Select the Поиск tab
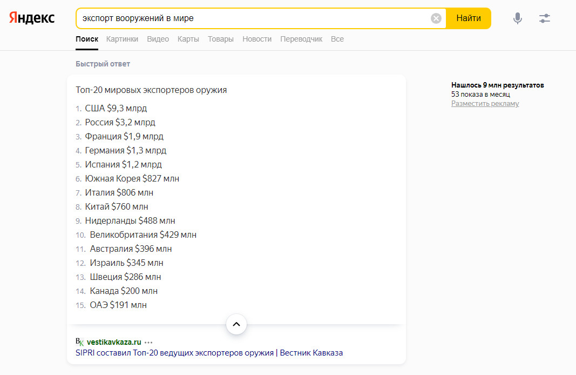 click(87, 39)
